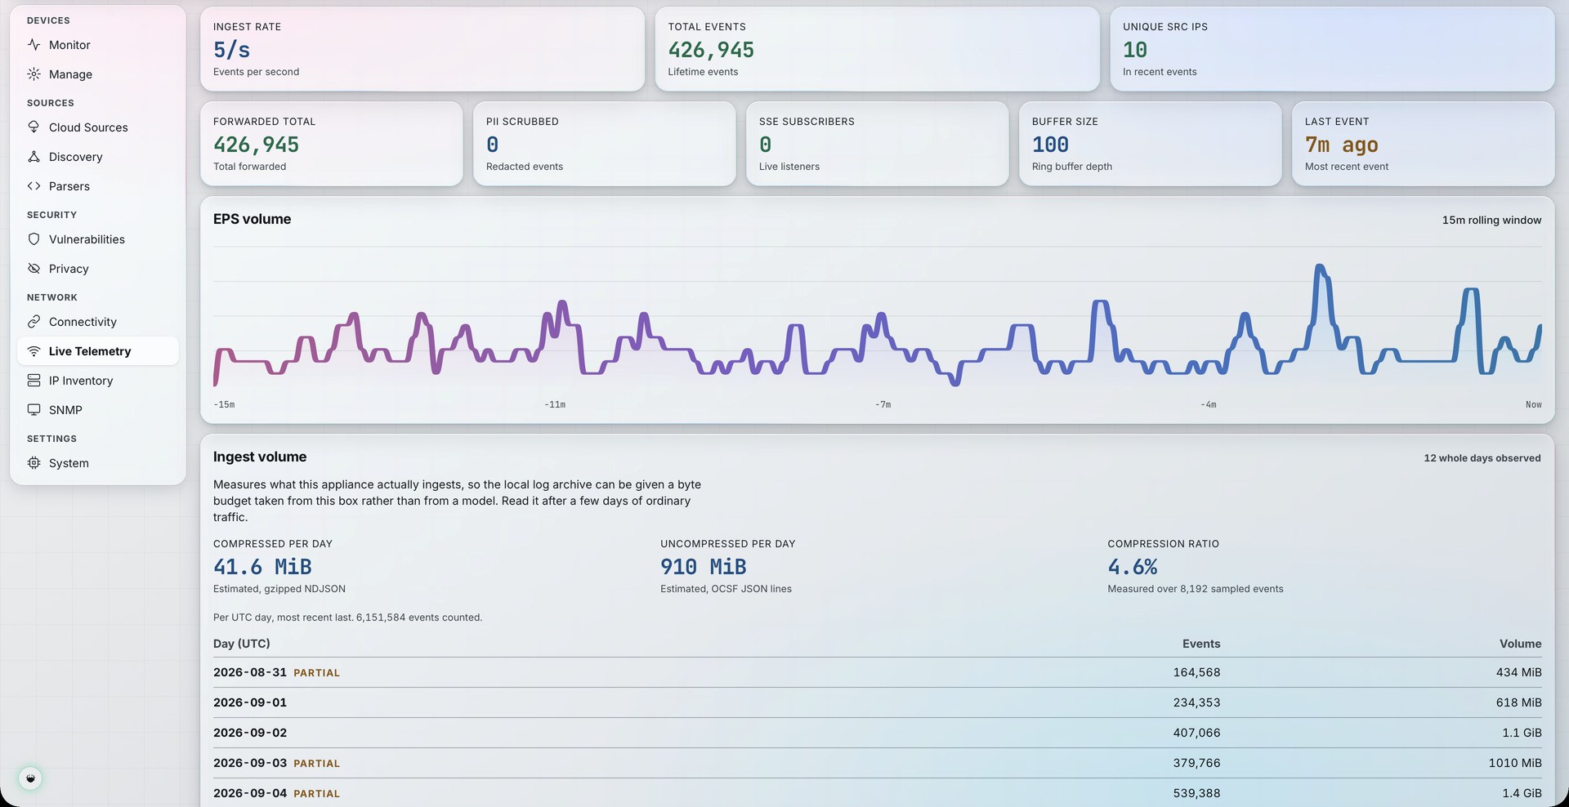
Task: Open SNMP page
Action: pyautogui.click(x=97, y=410)
